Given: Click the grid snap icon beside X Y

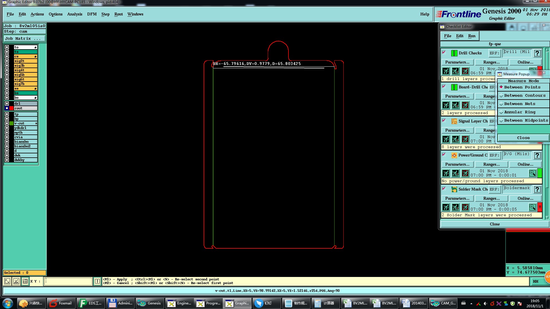Looking at the screenshot, I should tap(25, 281).
